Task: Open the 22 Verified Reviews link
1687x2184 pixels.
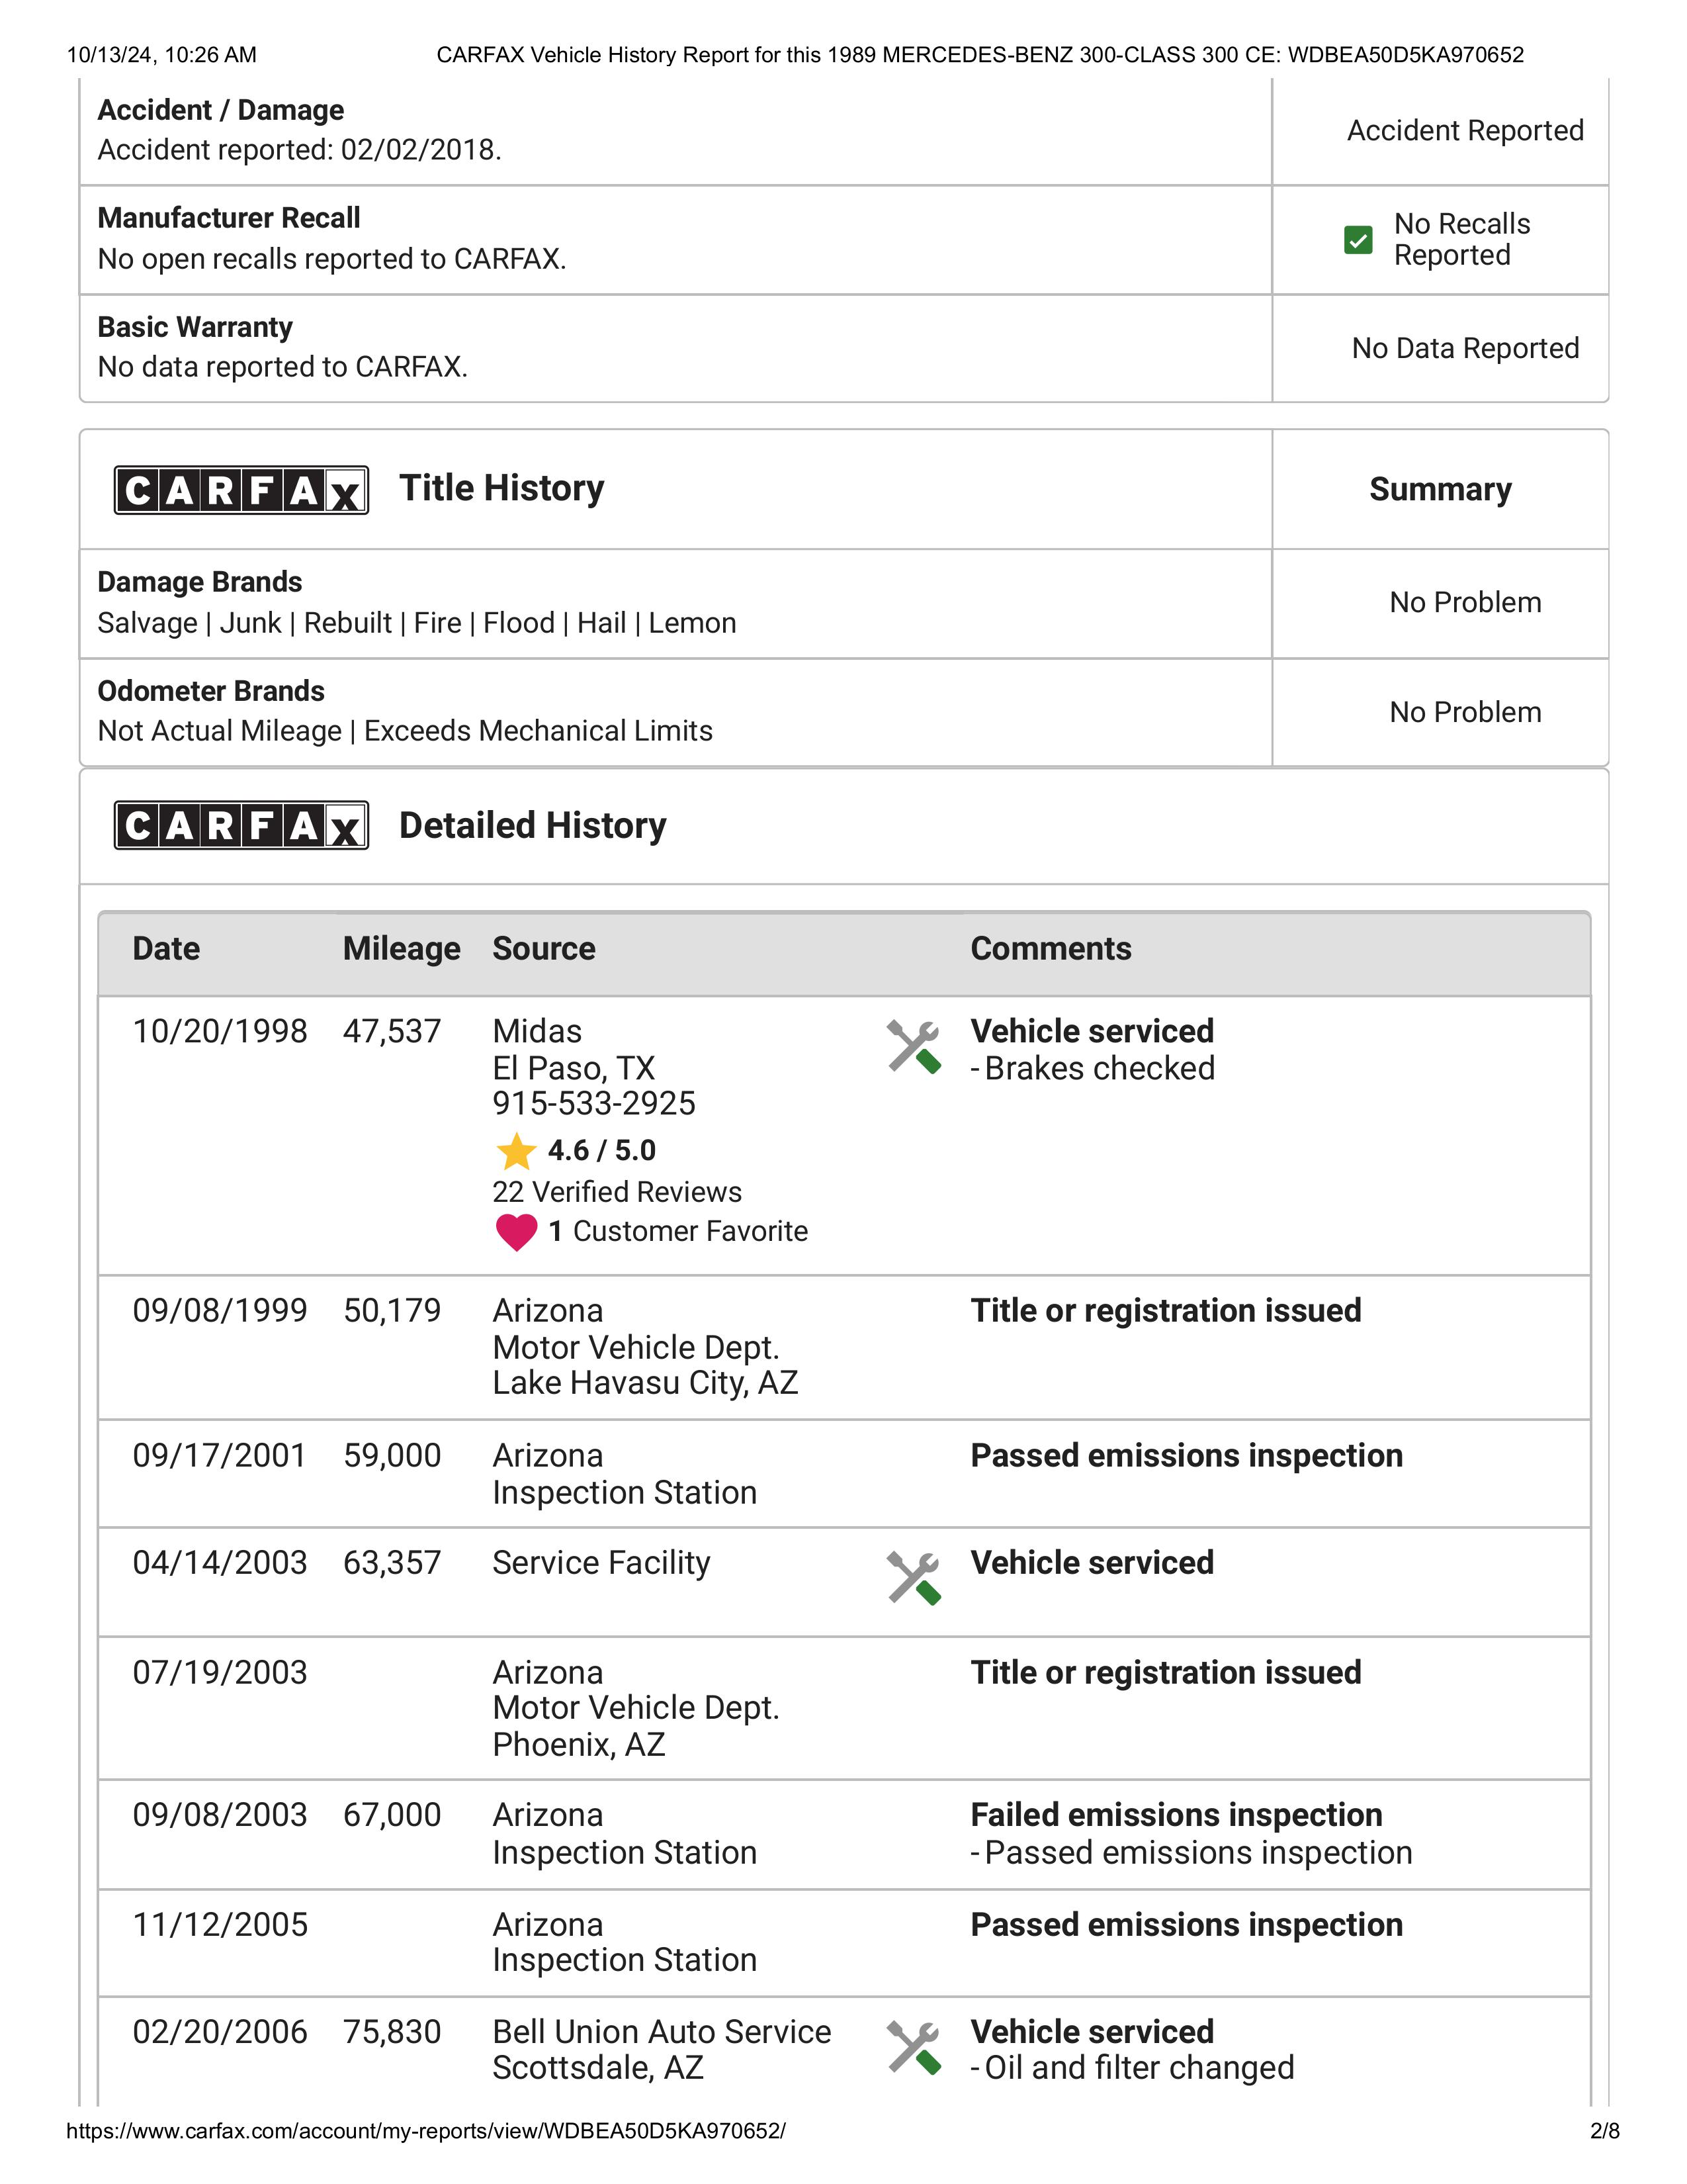Action: (617, 1192)
